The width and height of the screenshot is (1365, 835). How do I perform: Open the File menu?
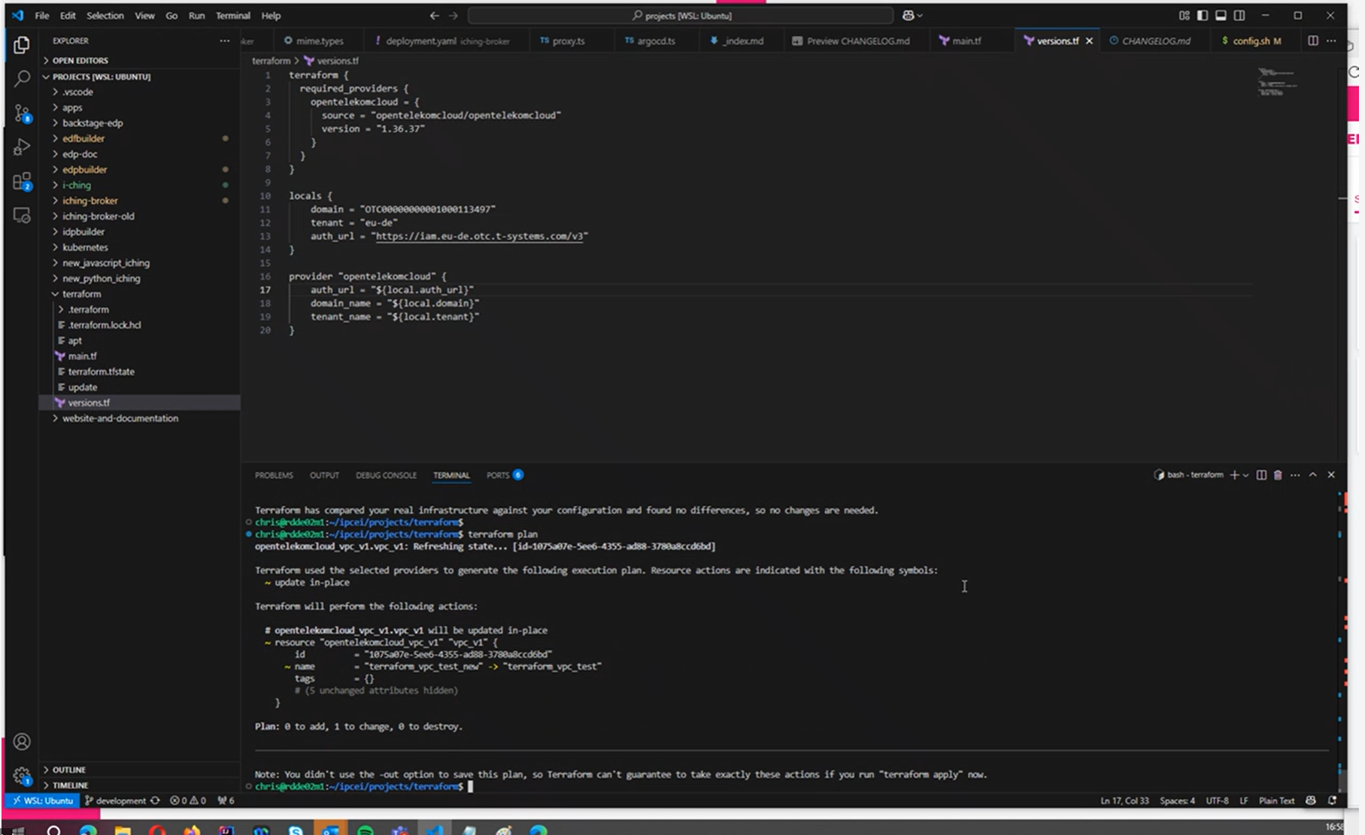[42, 15]
